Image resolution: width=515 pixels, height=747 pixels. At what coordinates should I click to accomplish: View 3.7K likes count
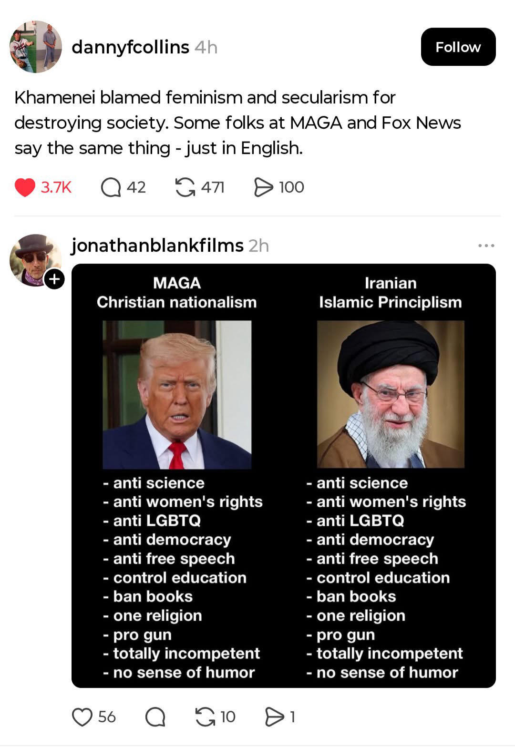point(56,187)
